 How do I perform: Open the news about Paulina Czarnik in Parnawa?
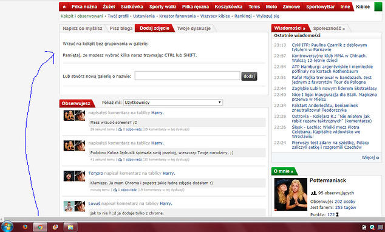click(329, 47)
